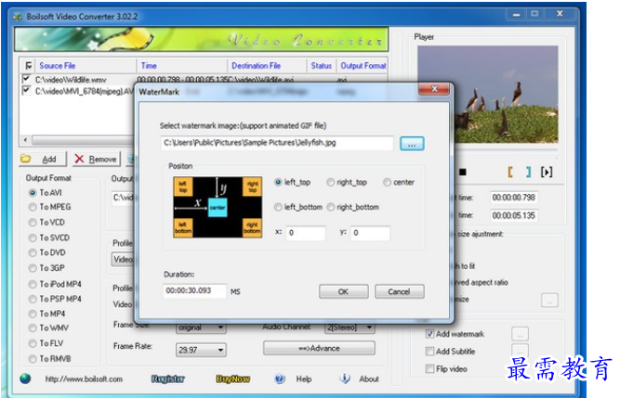Click the stop button in Player

[463, 172]
